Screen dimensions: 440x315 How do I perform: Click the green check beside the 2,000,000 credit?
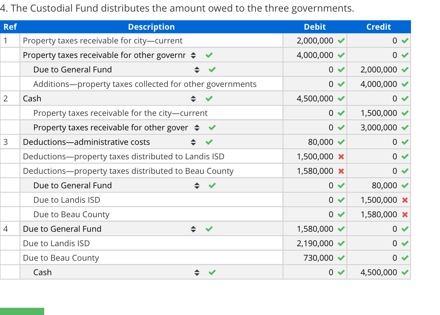[x=405, y=70]
